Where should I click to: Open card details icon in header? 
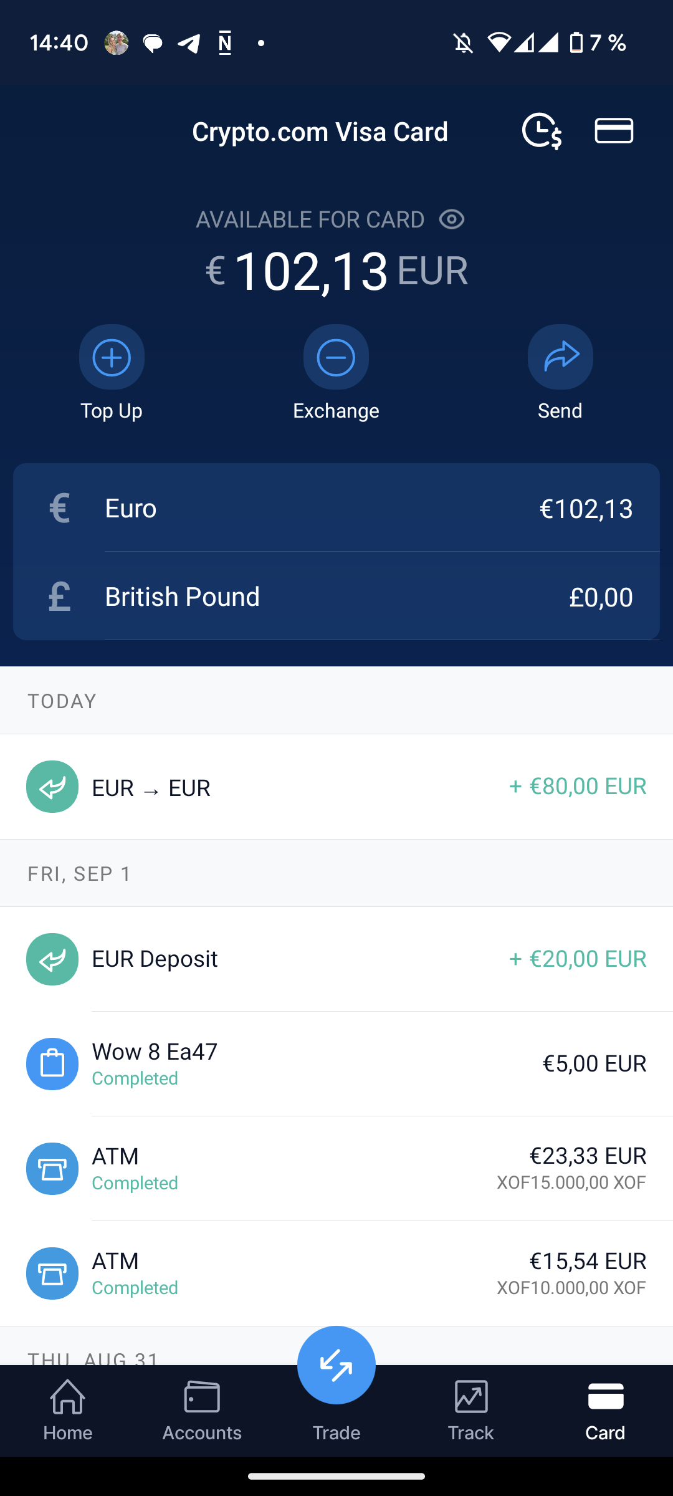[614, 131]
